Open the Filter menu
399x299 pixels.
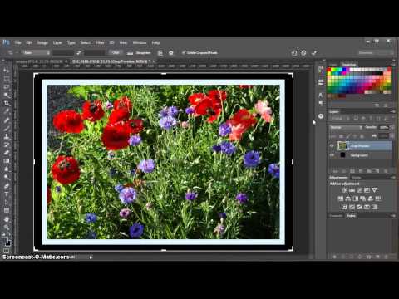[x=100, y=42]
